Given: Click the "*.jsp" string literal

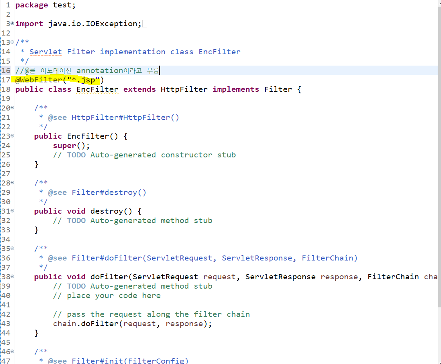Looking at the screenshot, I should point(83,80).
